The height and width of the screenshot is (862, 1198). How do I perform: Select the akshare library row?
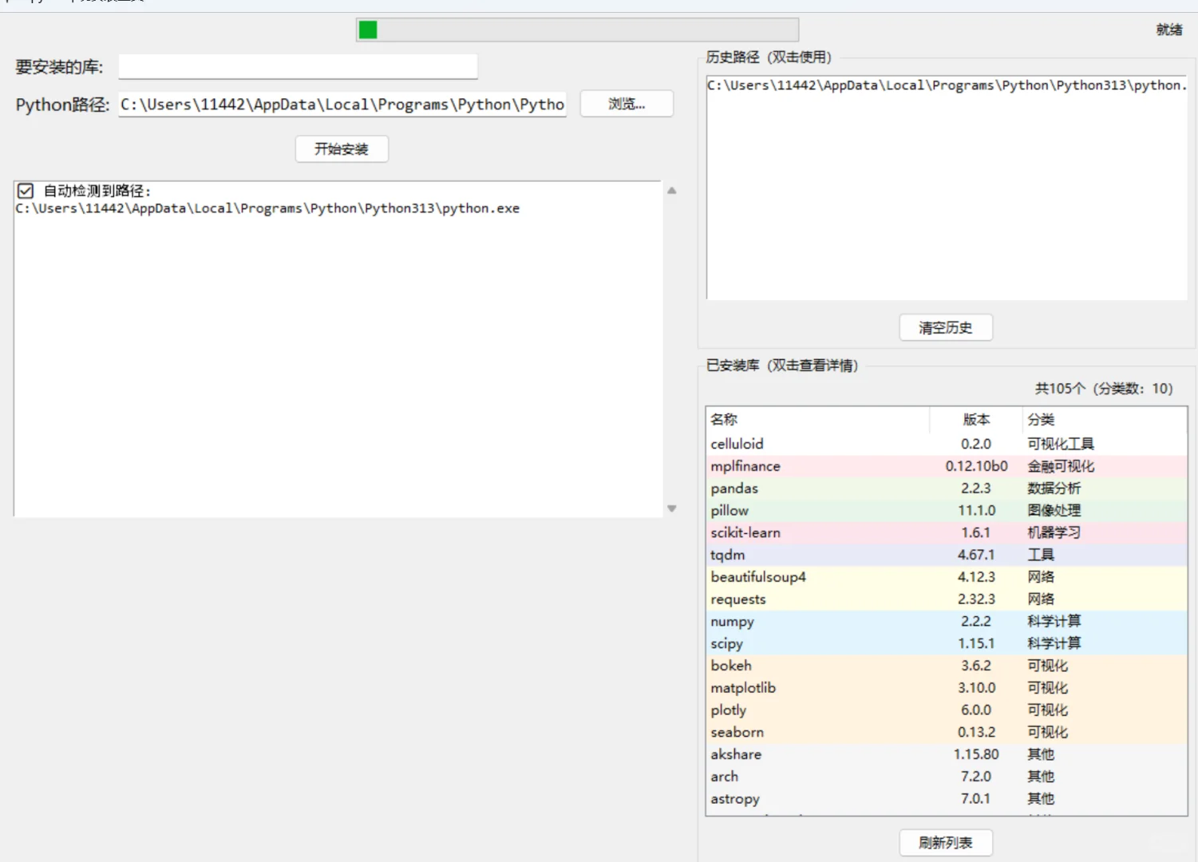coord(947,754)
